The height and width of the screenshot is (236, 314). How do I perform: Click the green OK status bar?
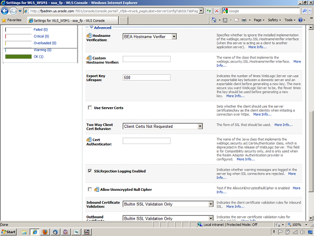click(x=18, y=57)
